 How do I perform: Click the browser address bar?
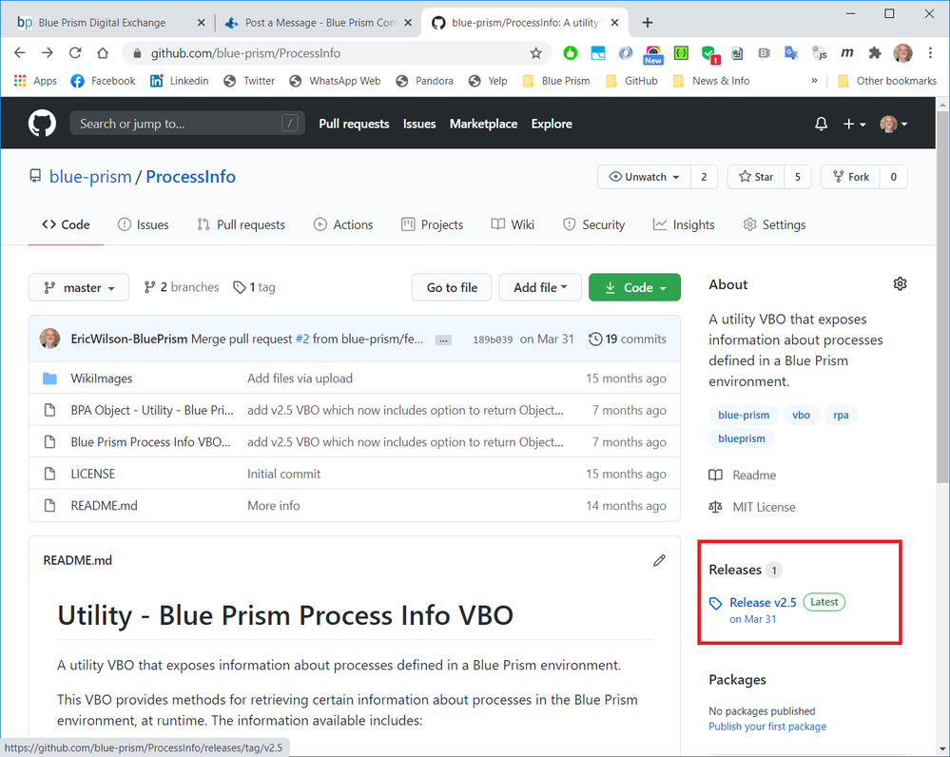click(x=337, y=53)
